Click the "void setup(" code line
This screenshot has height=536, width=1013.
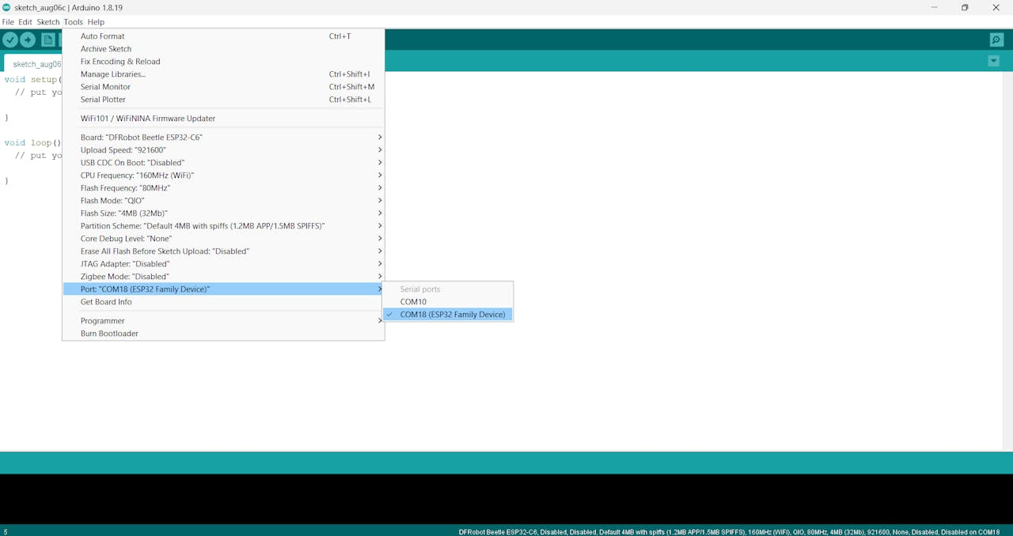coord(31,80)
